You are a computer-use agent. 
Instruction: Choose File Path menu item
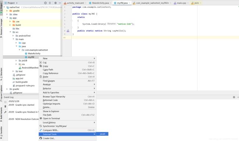pyautogui.click(x=68, y=115)
